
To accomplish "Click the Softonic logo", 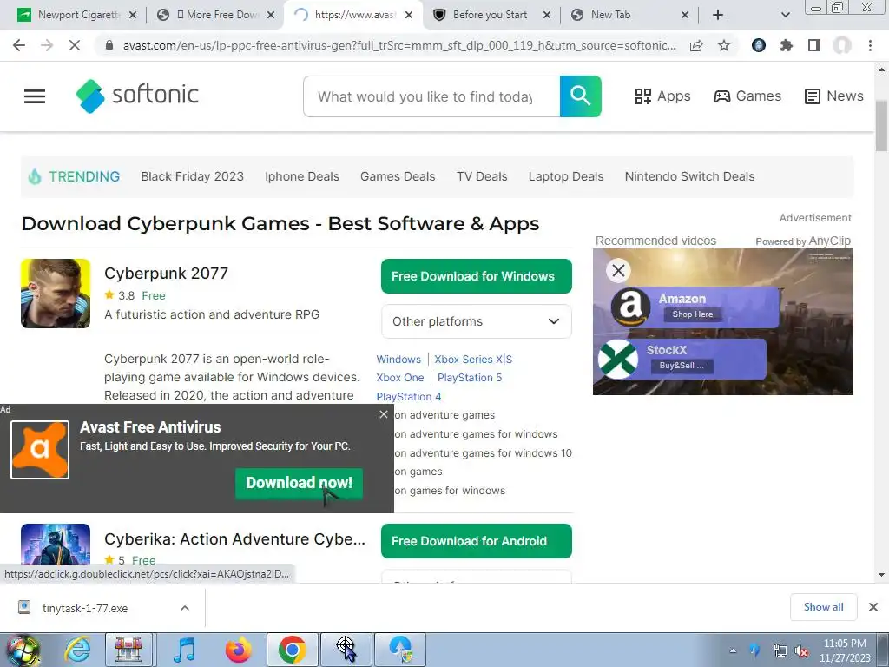I will (137, 96).
